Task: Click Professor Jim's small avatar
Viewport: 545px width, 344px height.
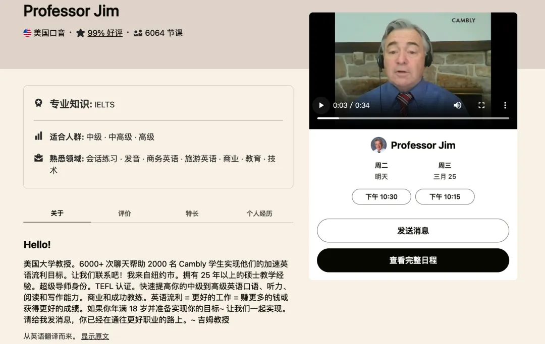Action: 378,145
